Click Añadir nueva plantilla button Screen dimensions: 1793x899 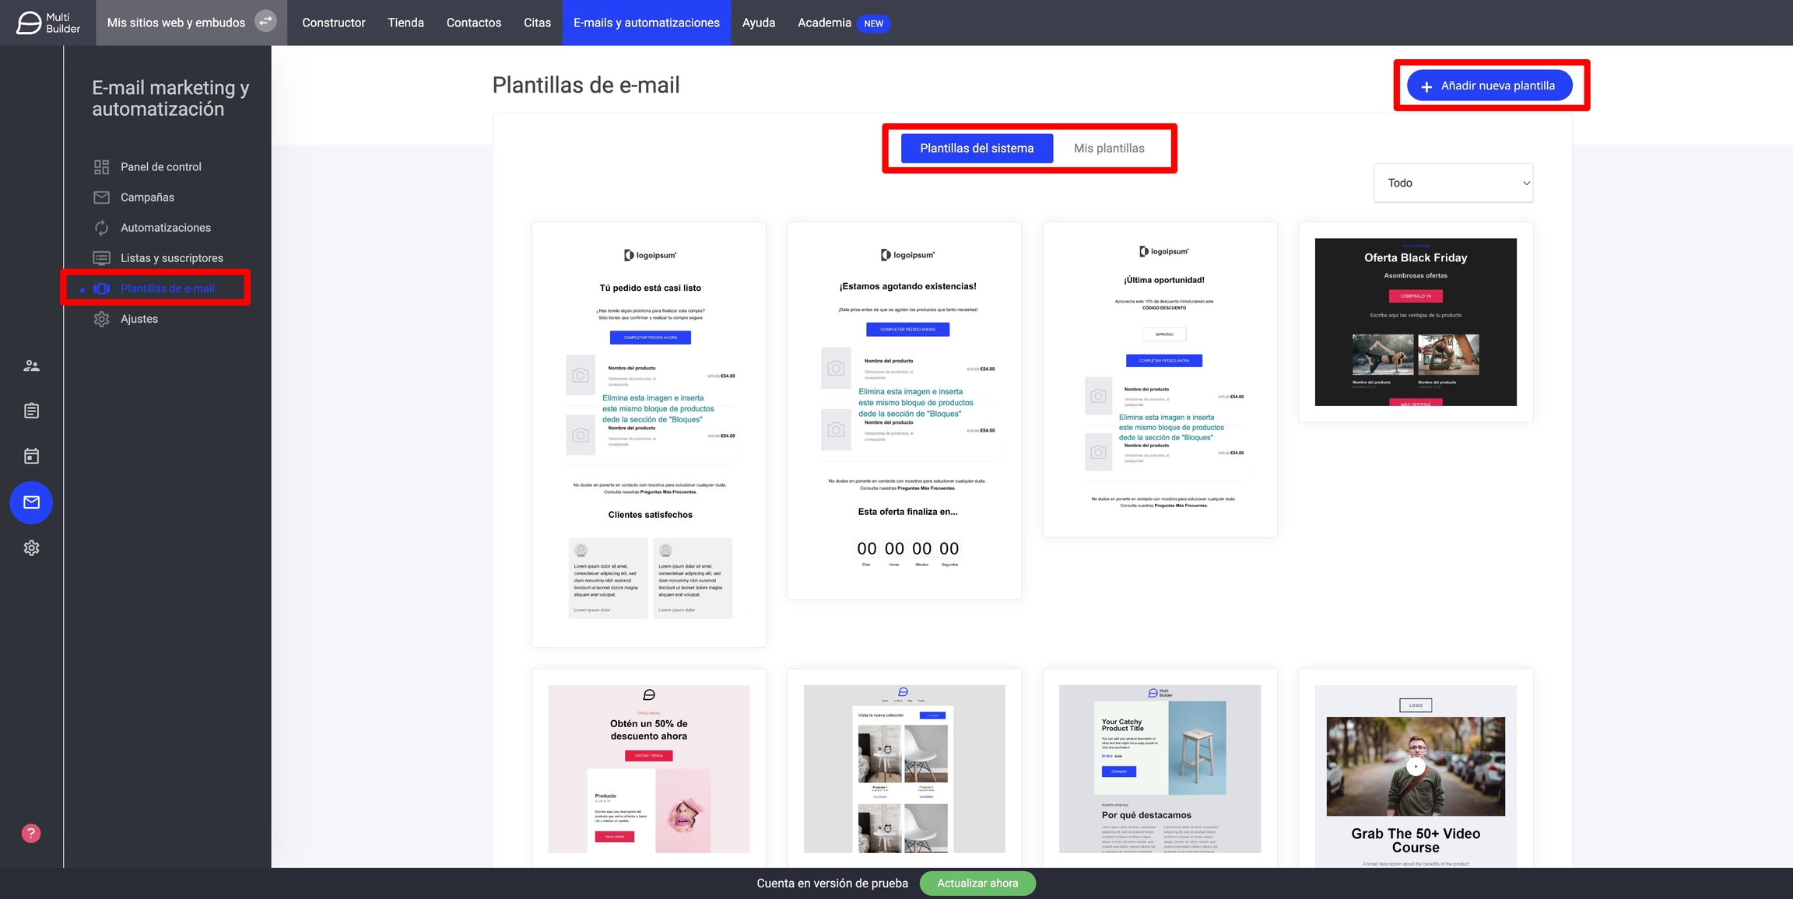pyautogui.click(x=1489, y=86)
